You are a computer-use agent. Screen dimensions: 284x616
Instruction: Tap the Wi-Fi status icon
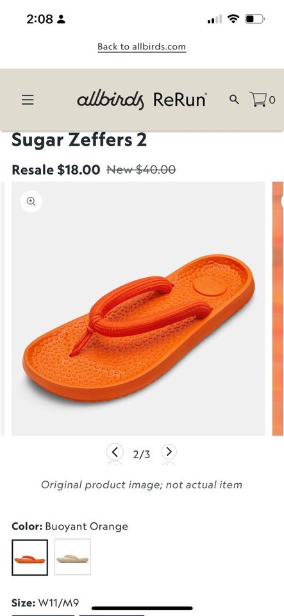point(233,19)
